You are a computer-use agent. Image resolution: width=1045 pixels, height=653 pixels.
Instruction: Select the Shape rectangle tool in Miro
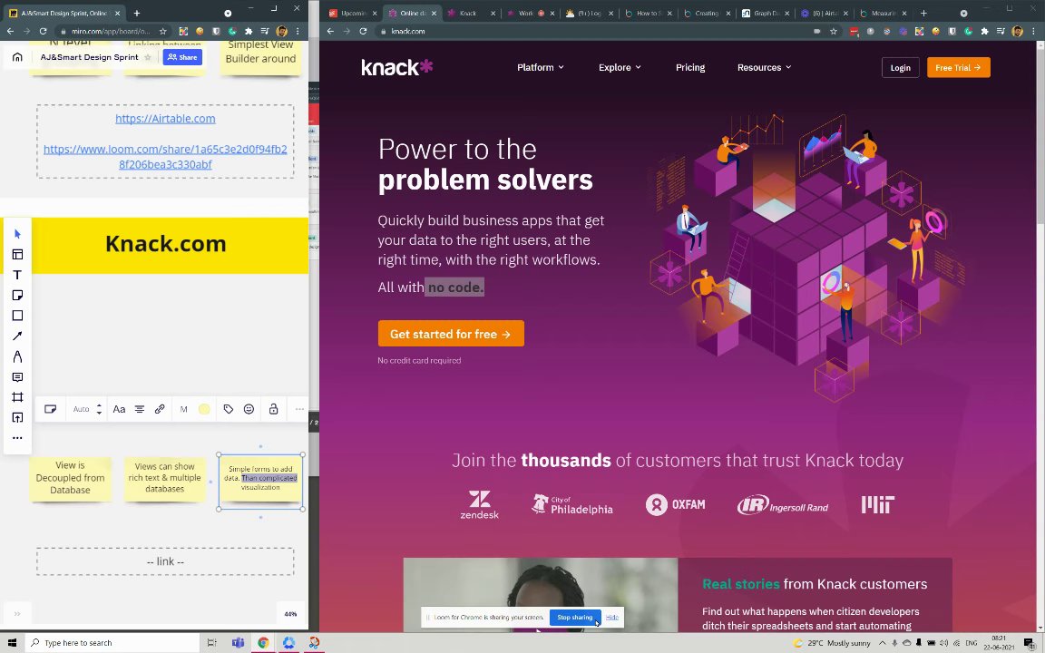(17, 316)
